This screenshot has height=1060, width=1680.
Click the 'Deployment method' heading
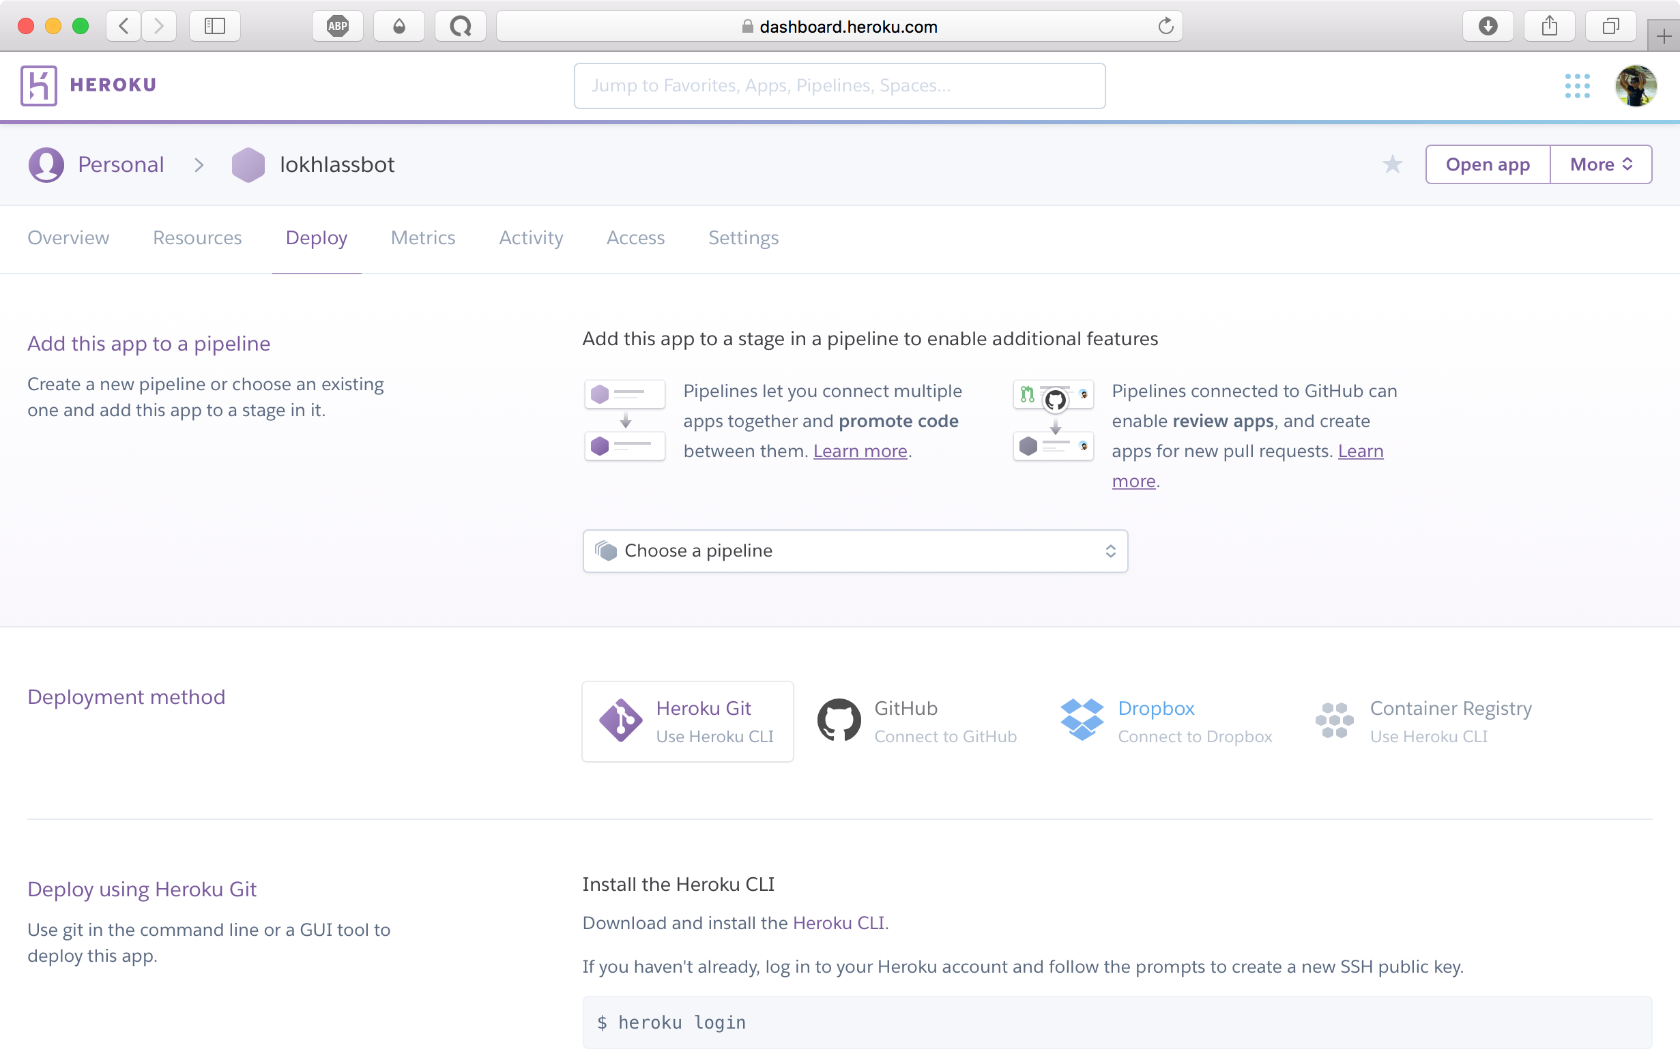pyautogui.click(x=126, y=696)
